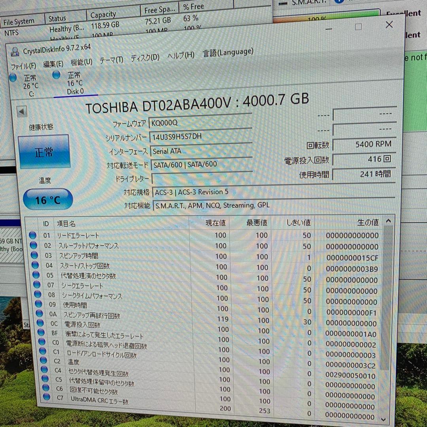Select the Disk 0 status icon at 16 °C
427x427 pixels.
(57, 75)
